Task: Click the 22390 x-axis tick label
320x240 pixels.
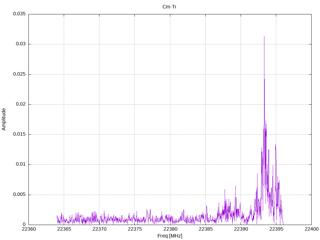Action: (241, 230)
